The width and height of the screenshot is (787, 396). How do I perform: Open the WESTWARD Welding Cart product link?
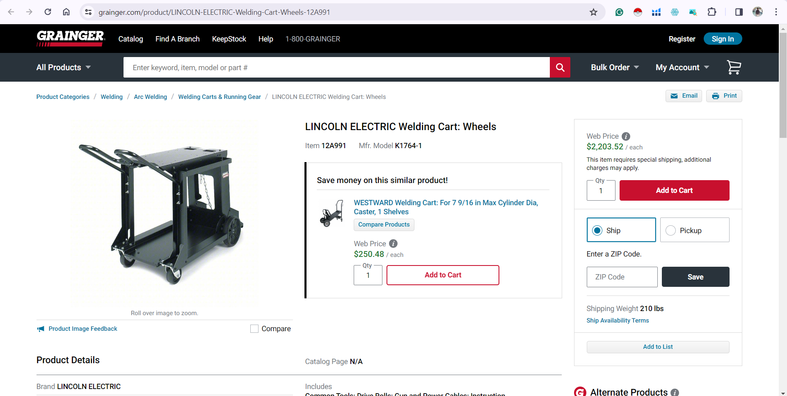click(446, 207)
